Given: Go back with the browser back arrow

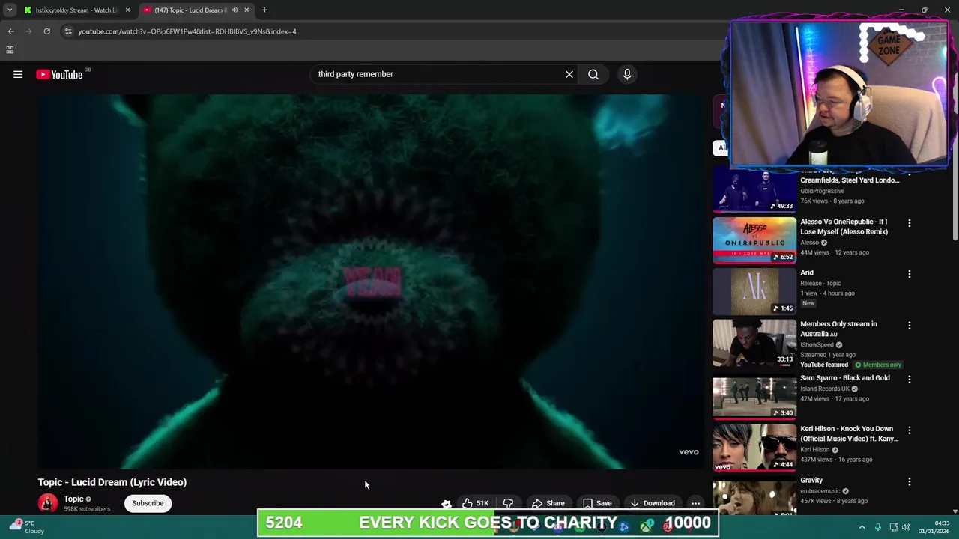Looking at the screenshot, I should pos(10,31).
